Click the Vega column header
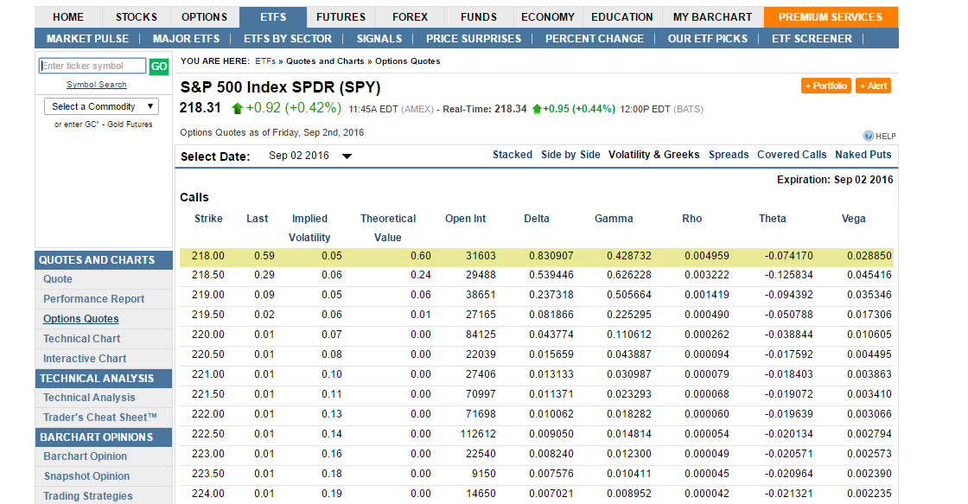Image resolution: width=968 pixels, height=504 pixels. tap(853, 219)
